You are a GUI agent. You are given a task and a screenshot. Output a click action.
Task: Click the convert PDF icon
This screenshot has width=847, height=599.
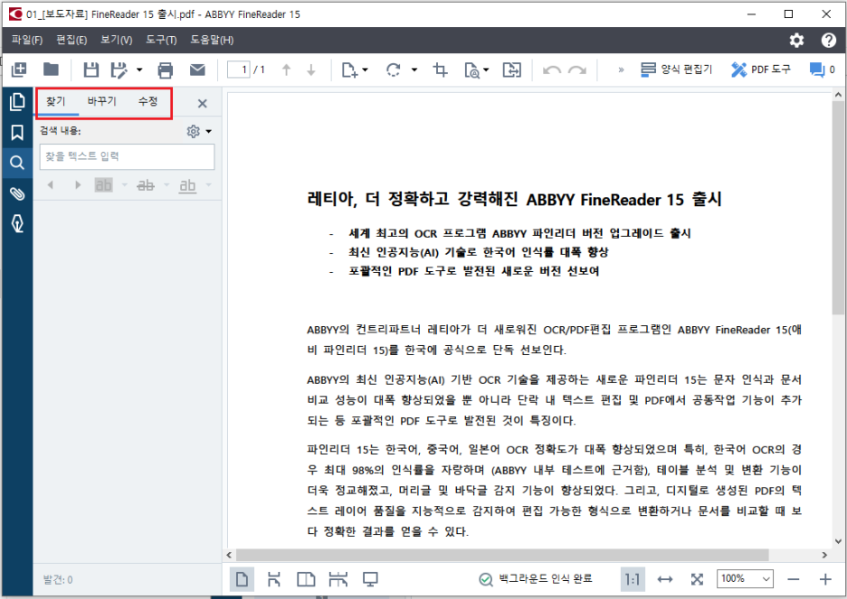(x=511, y=70)
